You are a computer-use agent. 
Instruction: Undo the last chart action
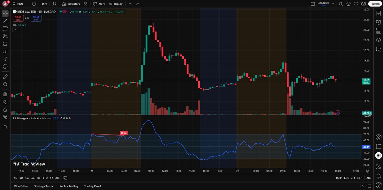click(130, 4)
